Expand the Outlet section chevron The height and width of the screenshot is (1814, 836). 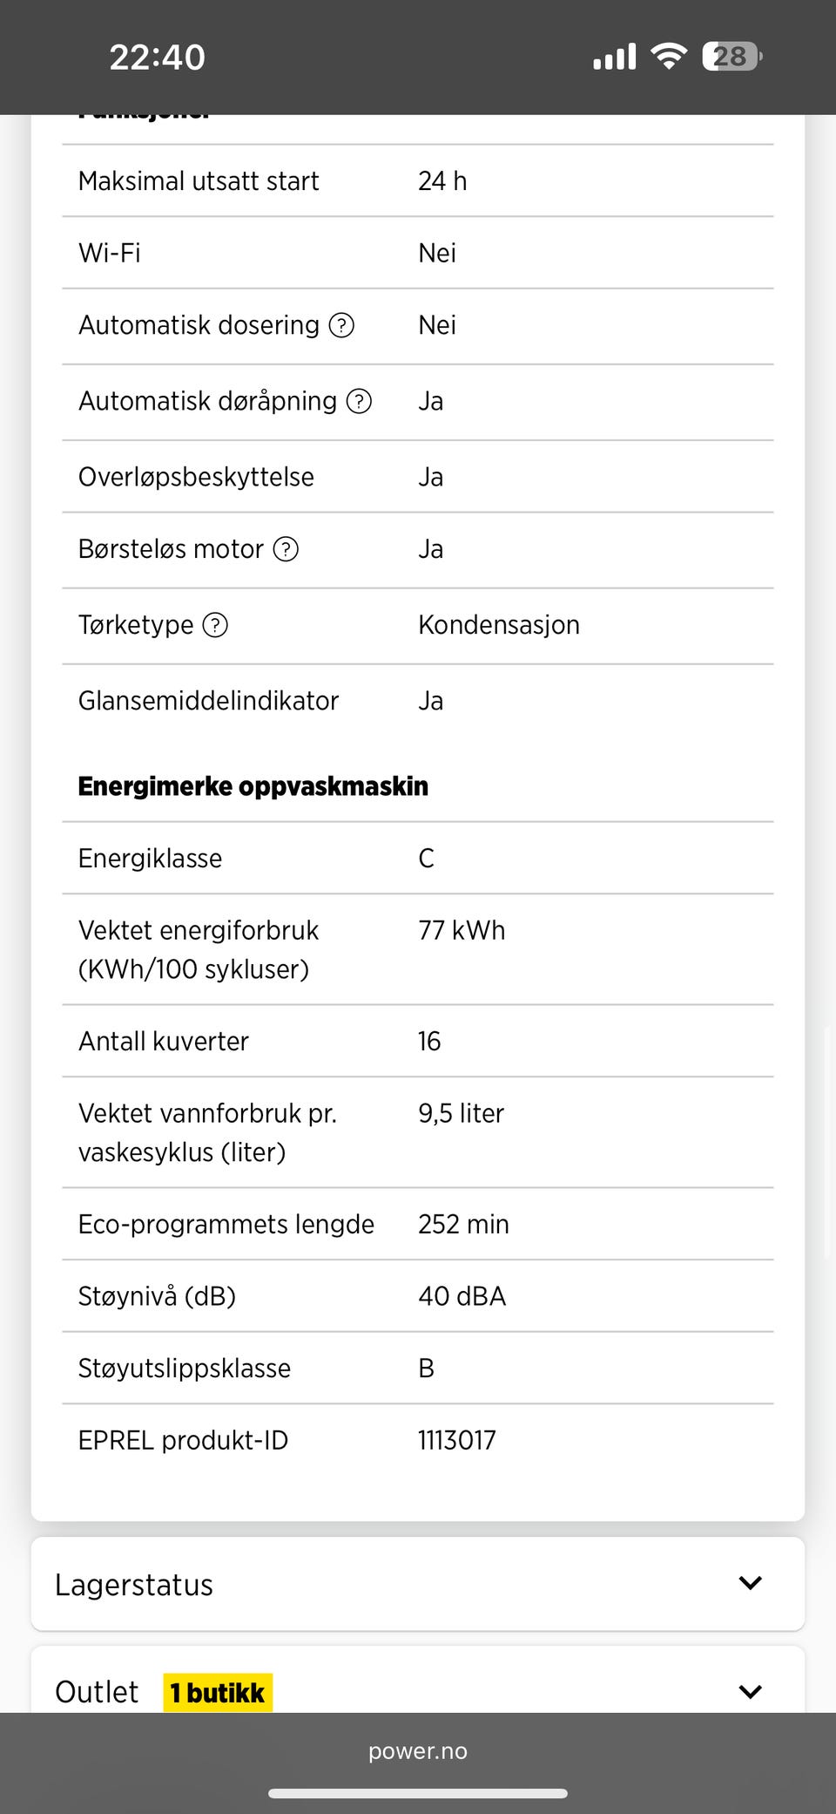[750, 1692]
